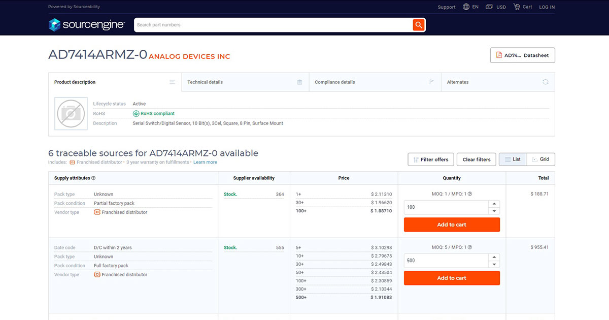Image resolution: width=609 pixels, height=320 pixels.
Task: Open the Product description tab
Action: pyautogui.click(x=115, y=82)
